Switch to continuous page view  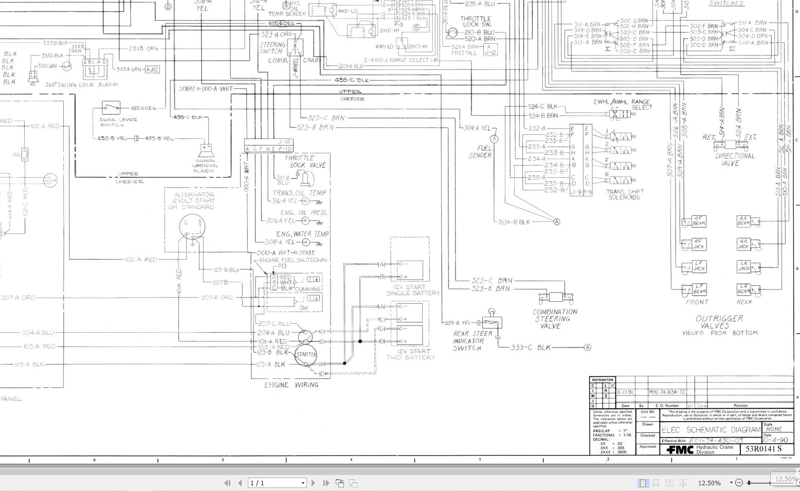656,483
